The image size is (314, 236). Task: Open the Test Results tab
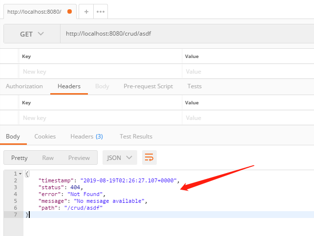click(136, 137)
